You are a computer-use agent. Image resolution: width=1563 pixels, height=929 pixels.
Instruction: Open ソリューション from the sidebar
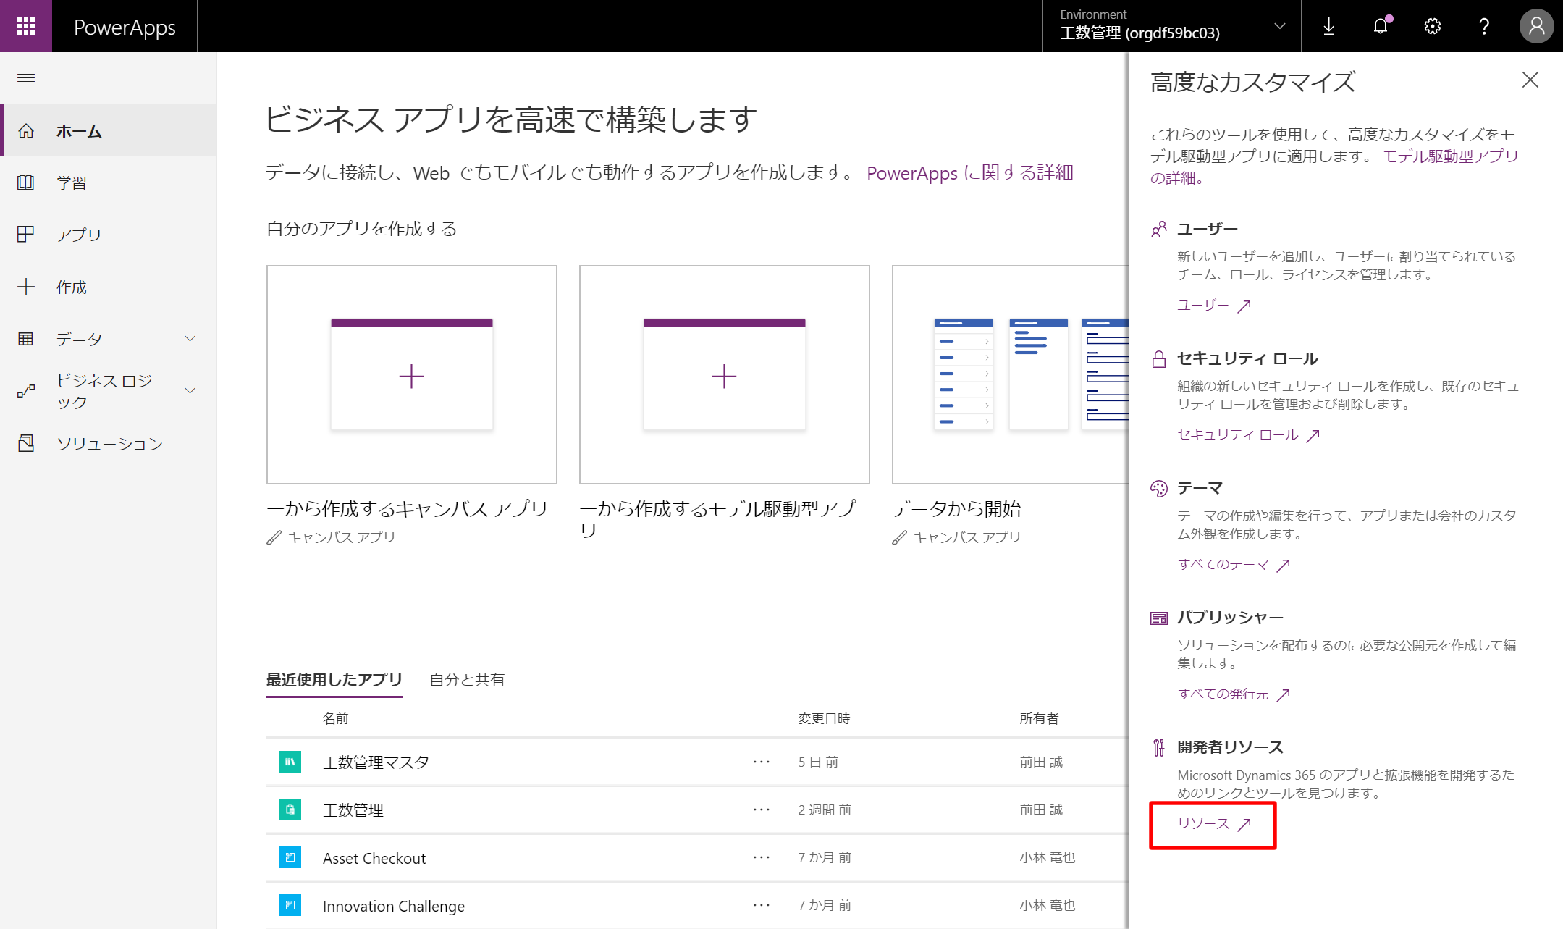coord(110,444)
